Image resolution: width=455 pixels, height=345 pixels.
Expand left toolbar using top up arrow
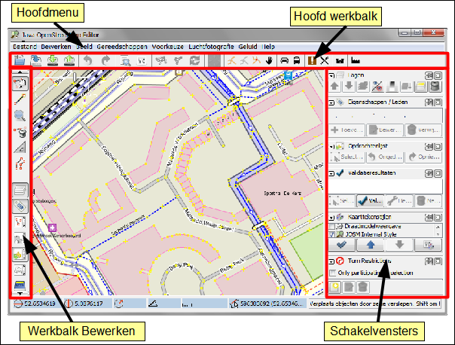pyautogui.click(x=20, y=72)
